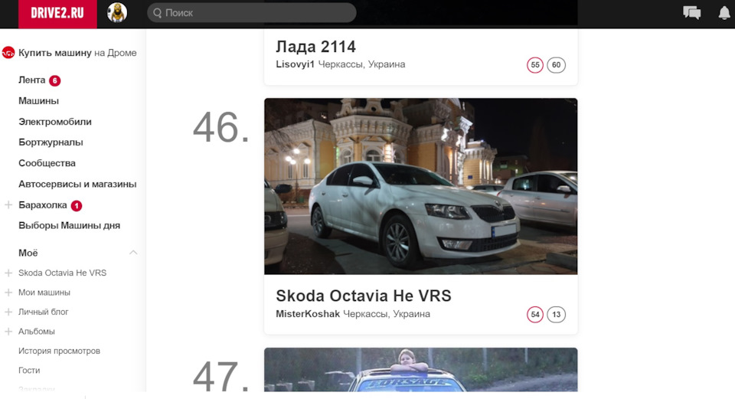Click the Drom logo icon beside Купить машину
The height and width of the screenshot is (399, 735).
[8, 53]
